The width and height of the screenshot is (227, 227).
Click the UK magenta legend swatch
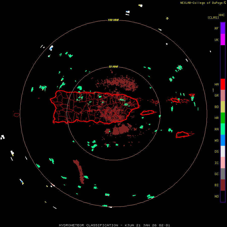click(x=223, y=40)
